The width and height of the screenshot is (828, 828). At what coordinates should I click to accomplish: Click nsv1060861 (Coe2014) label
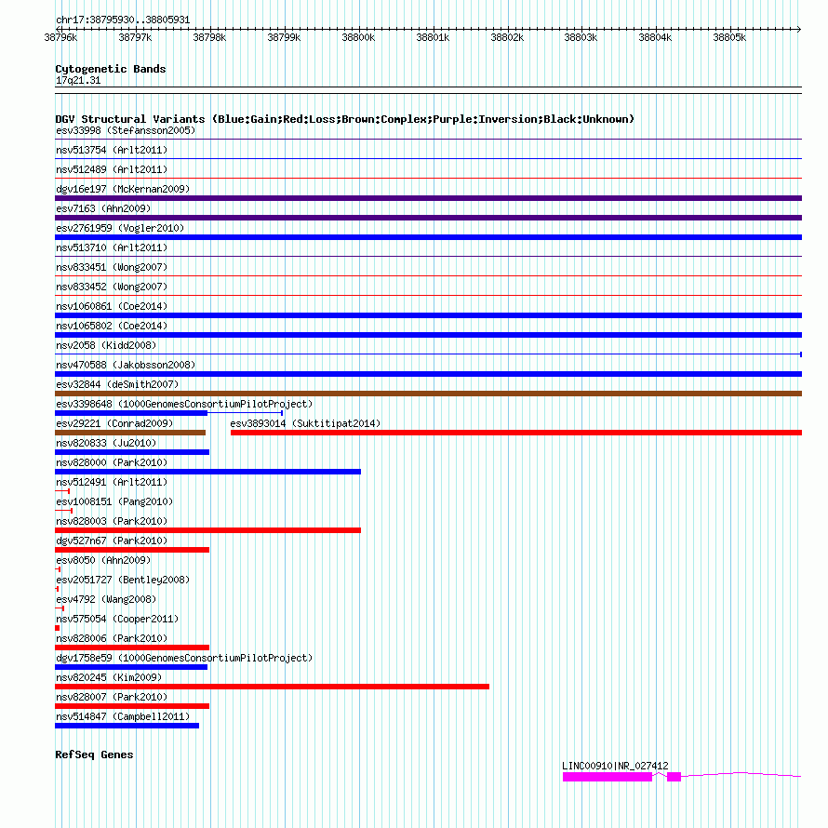click(112, 306)
